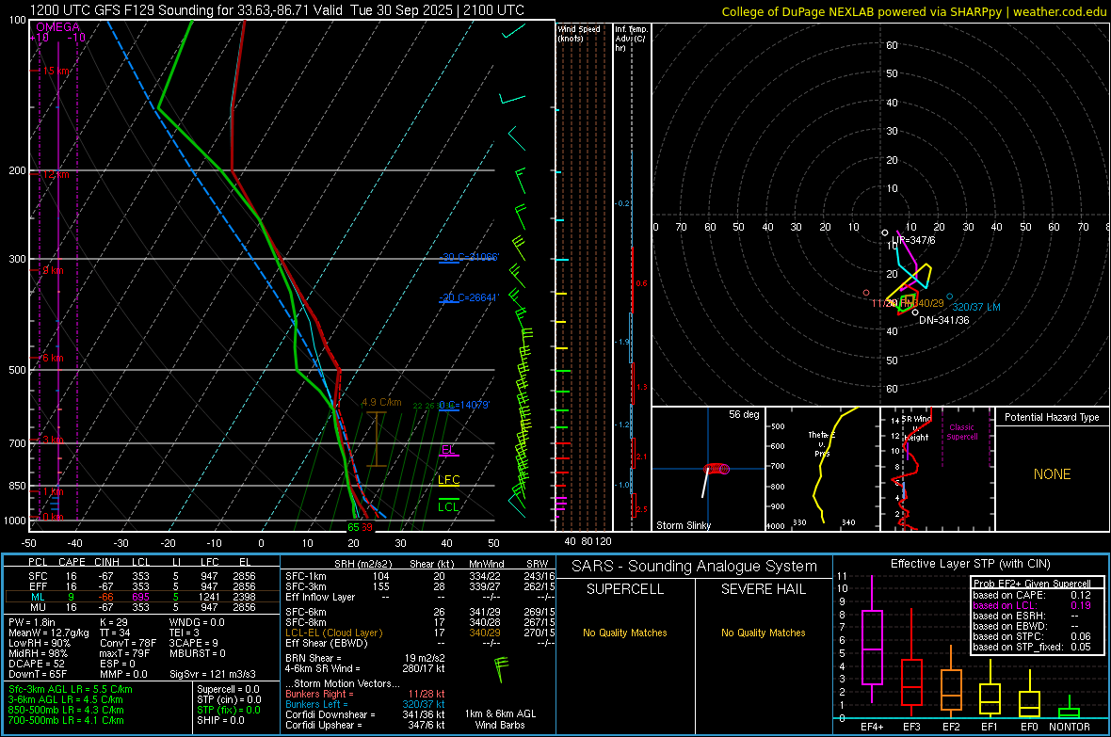Select the LCL-EL (Cloud Layer) row
Viewport: 1111px width, 737px height.
(x=420, y=633)
